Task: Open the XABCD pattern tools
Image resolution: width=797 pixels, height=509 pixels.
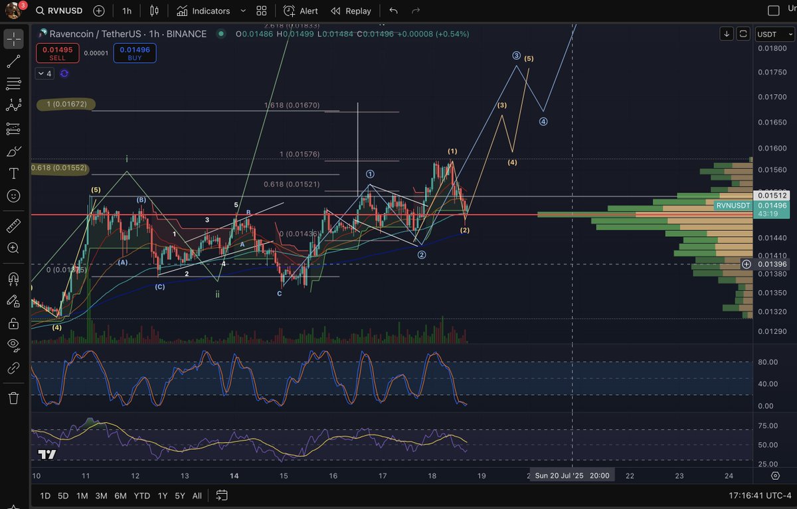Action: [13, 106]
